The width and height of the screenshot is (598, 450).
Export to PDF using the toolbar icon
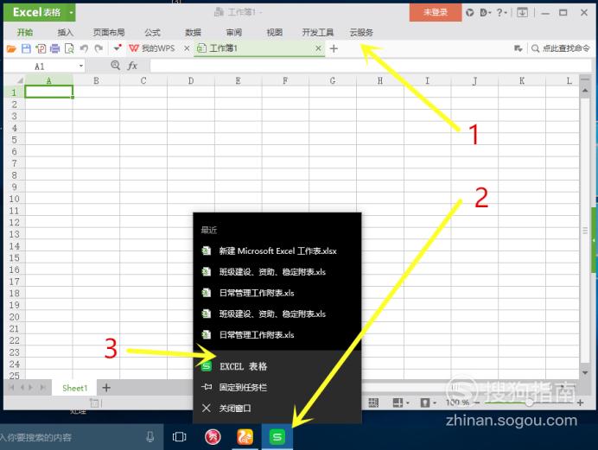41,48
